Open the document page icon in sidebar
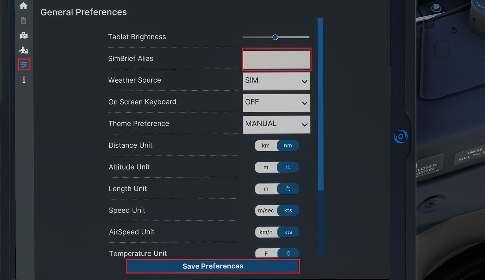The image size is (485, 280). [24, 21]
